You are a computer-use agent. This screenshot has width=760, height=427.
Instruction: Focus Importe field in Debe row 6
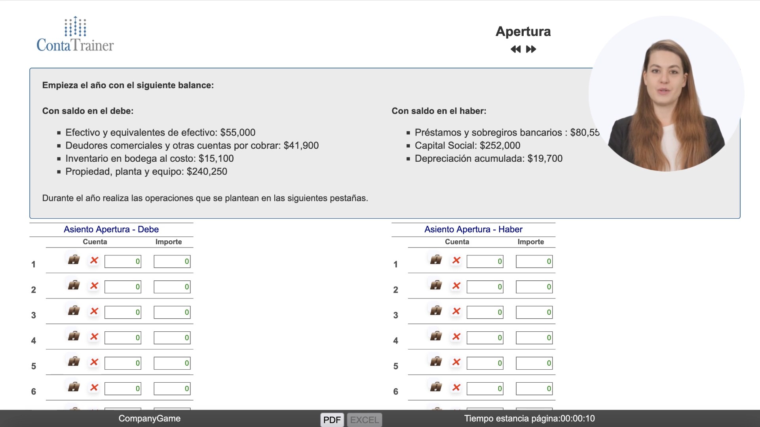click(x=172, y=389)
